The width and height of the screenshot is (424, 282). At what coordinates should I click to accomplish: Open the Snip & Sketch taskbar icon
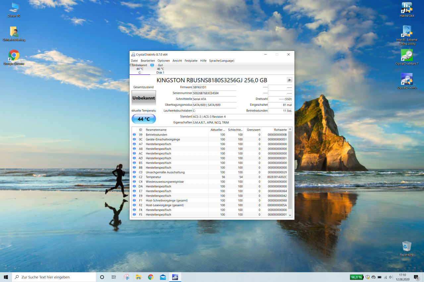tap(126, 277)
